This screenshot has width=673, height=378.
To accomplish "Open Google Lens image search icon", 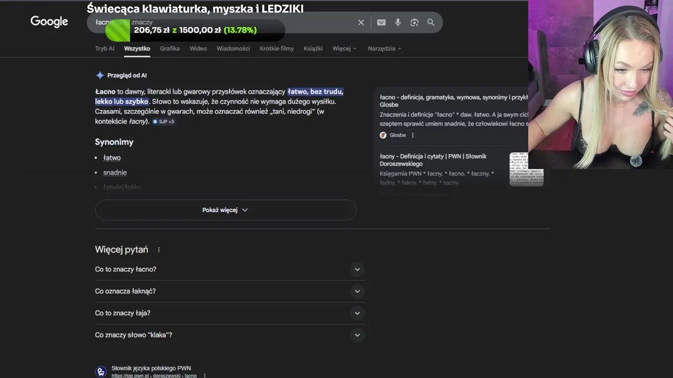I will pyautogui.click(x=414, y=23).
